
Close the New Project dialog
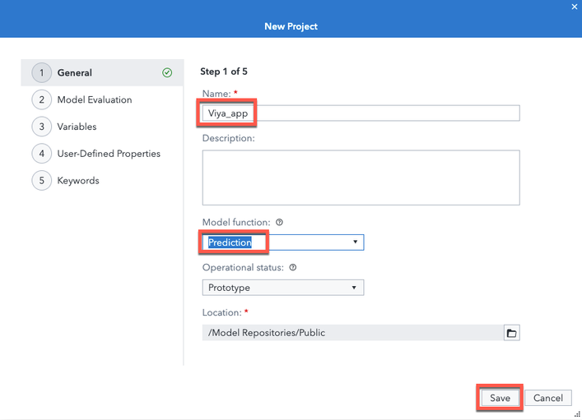click(575, 7)
